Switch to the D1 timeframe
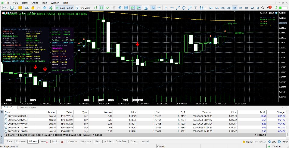This screenshot has width=289, height=148. pos(247,8)
